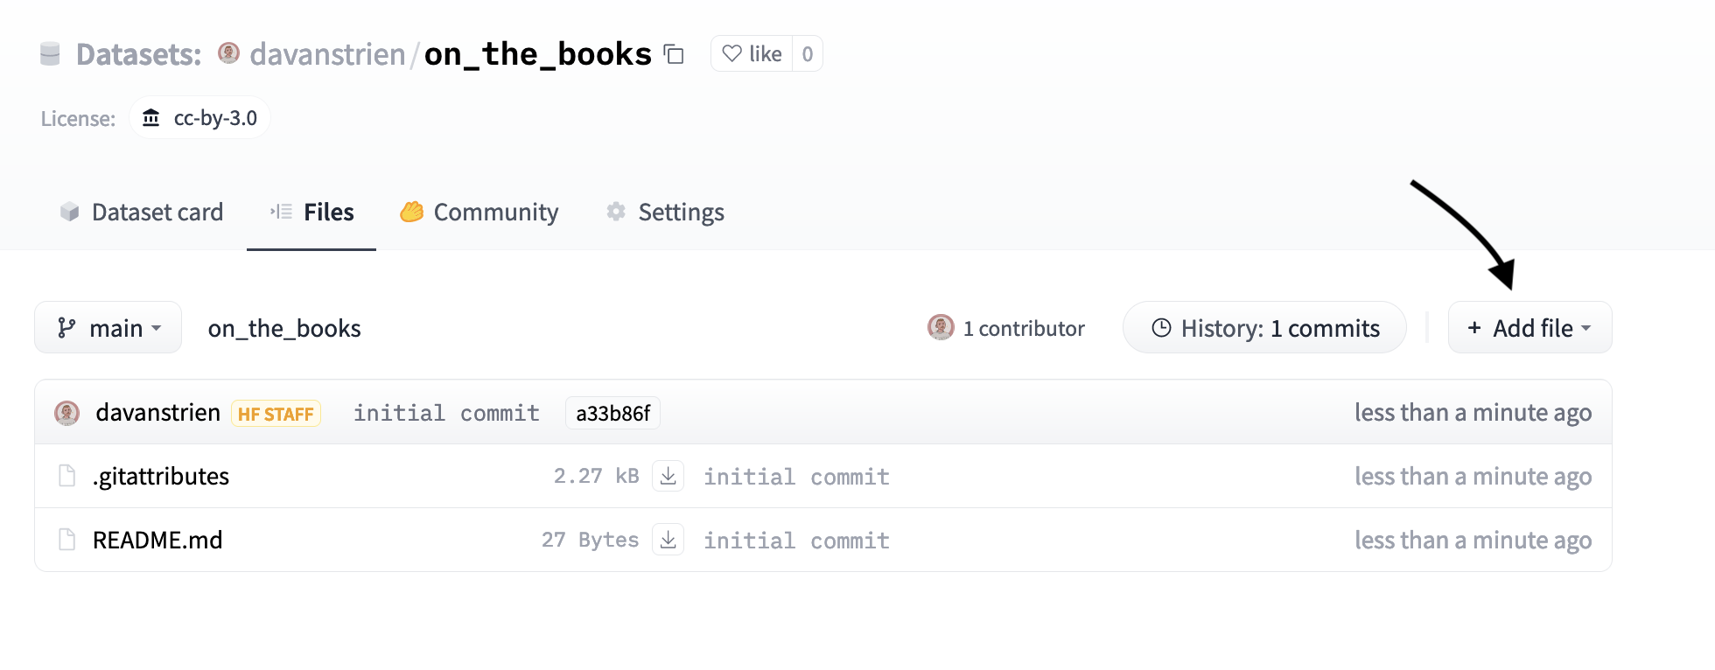The height and width of the screenshot is (670, 1715).
Task: Click the file icon beside README.md
Action: point(66,540)
